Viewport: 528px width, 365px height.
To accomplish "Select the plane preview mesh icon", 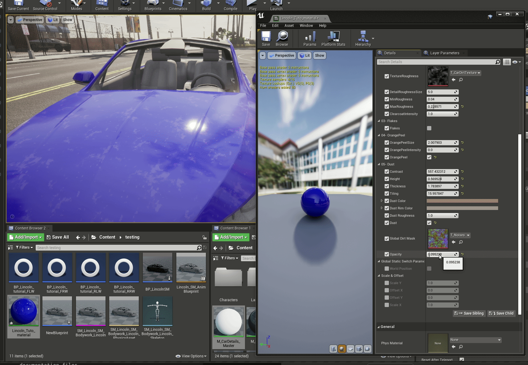I will [350, 349].
